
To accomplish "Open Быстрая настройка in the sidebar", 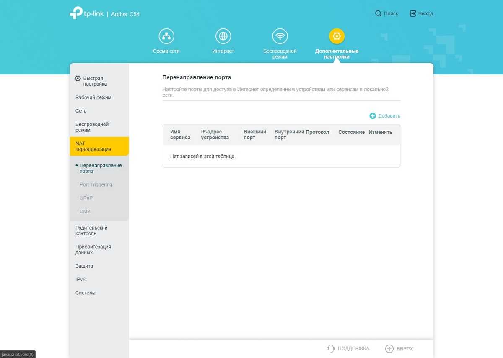I will tap(92, 81).
